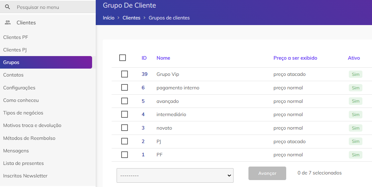Screen dimensions: 372x187
Task: Check the box for Grupo Vip row
Action: click(124, 74)
